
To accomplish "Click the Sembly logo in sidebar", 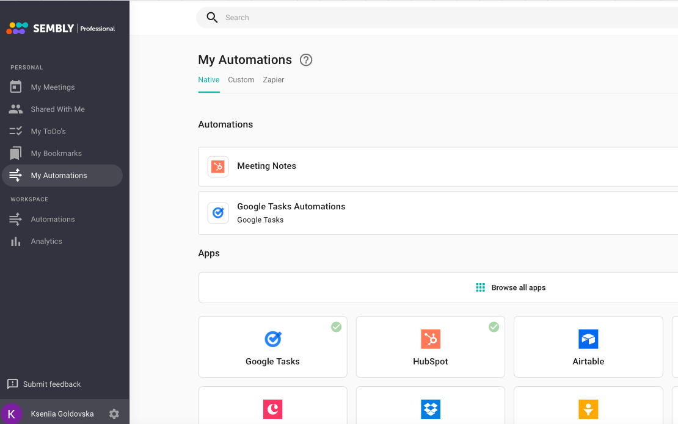I will 60,28.
